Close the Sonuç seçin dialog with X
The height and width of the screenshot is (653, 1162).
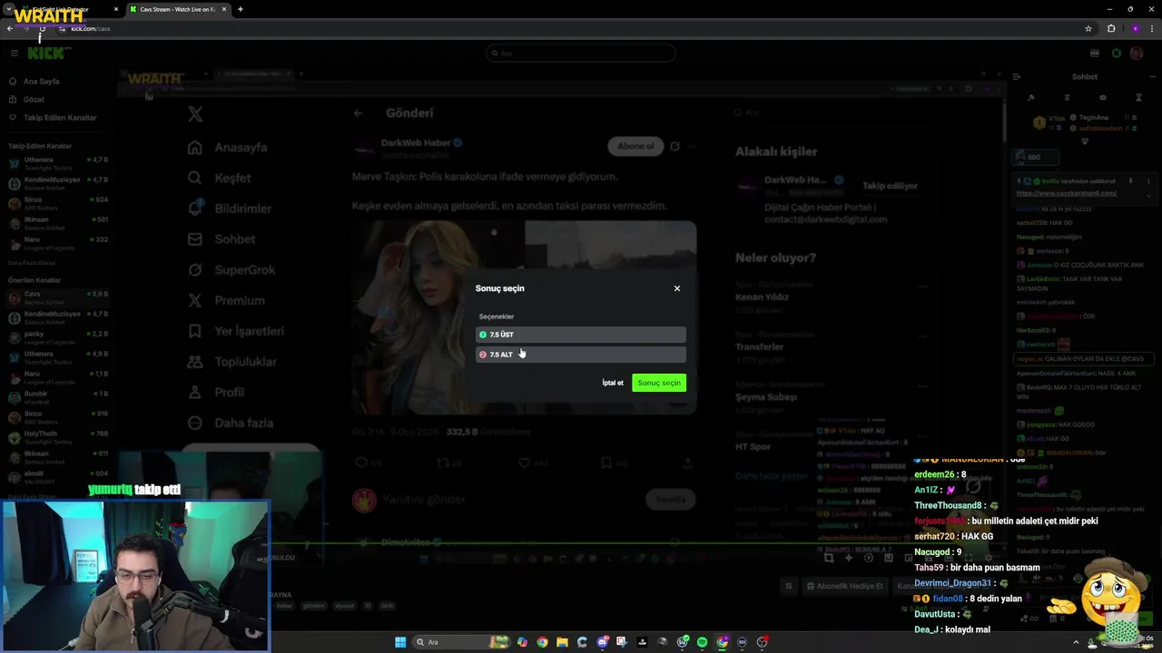pos(677,288)
